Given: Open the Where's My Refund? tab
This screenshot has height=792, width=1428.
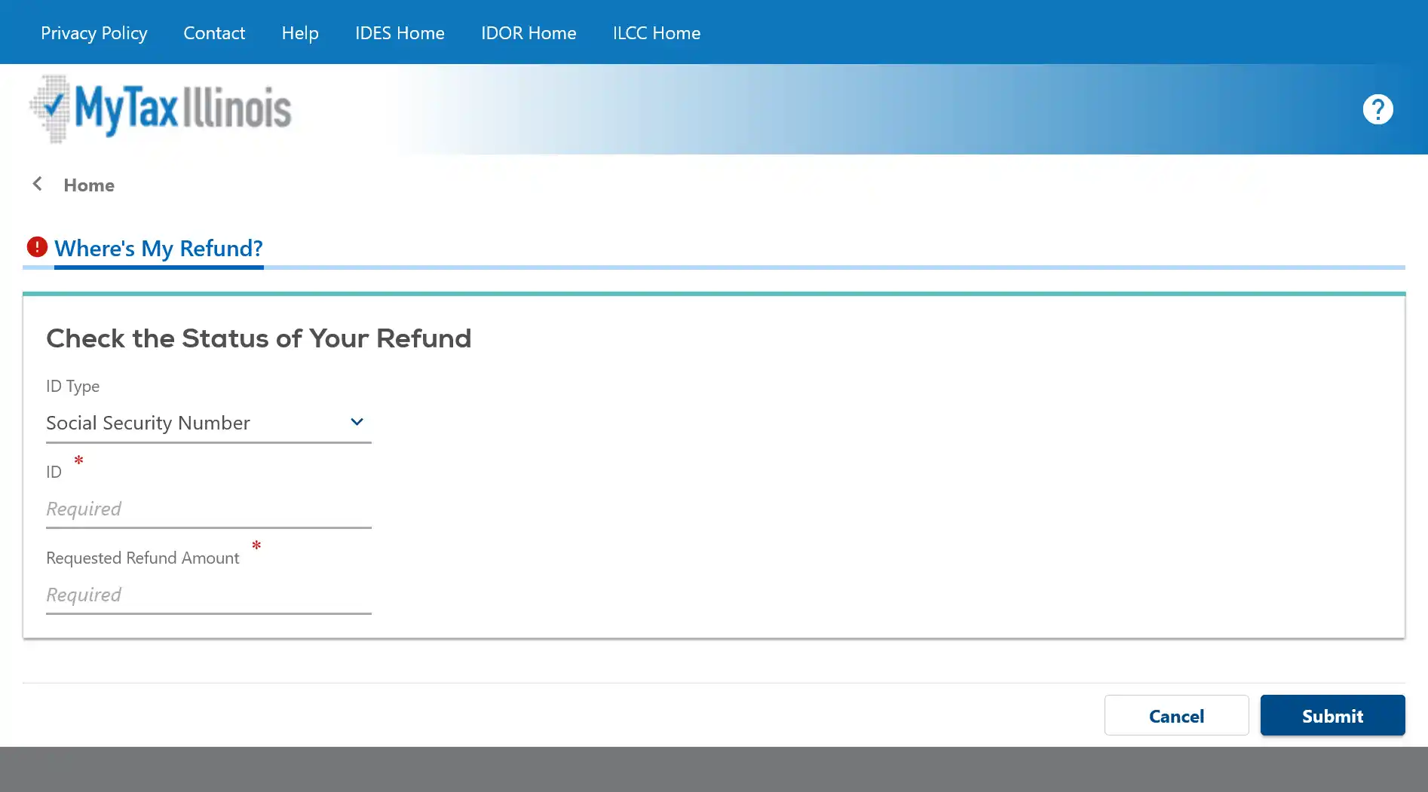Looking at the screenshot, I should 158,248.
